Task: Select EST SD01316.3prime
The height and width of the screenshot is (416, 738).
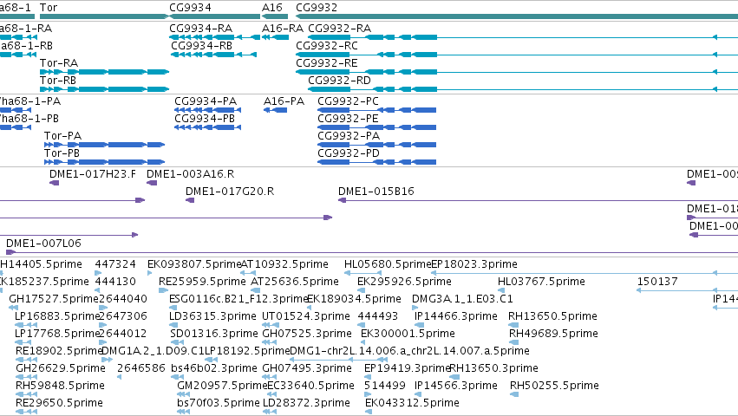Action: (x=214, y=334)
